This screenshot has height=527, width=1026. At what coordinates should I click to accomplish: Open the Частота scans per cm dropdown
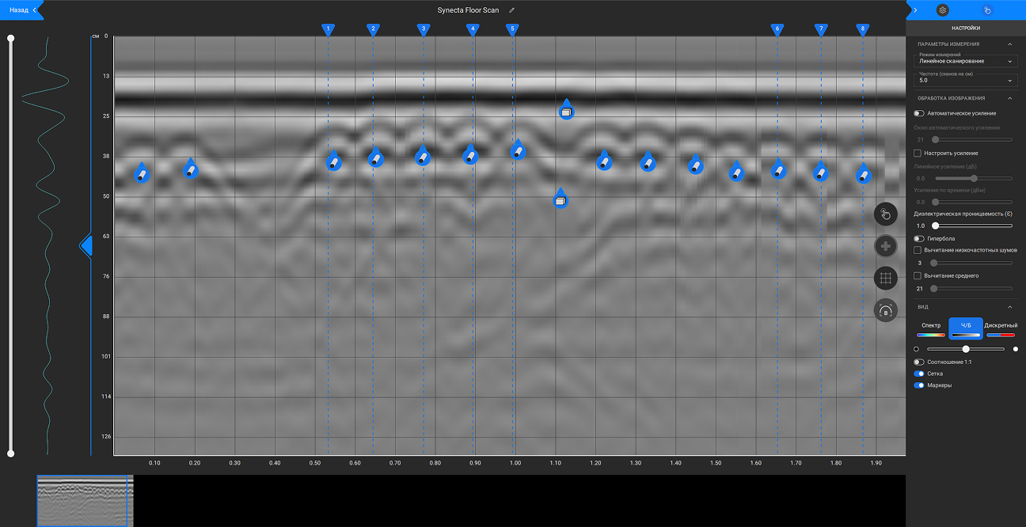964,80
